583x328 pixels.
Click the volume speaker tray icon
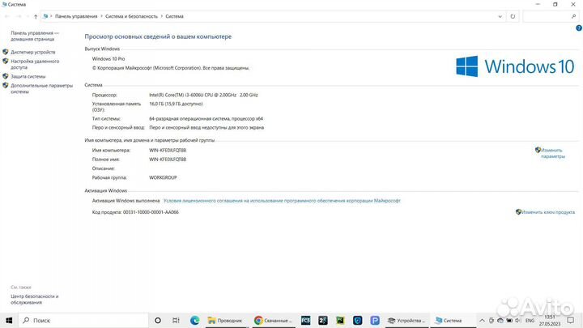517,320
